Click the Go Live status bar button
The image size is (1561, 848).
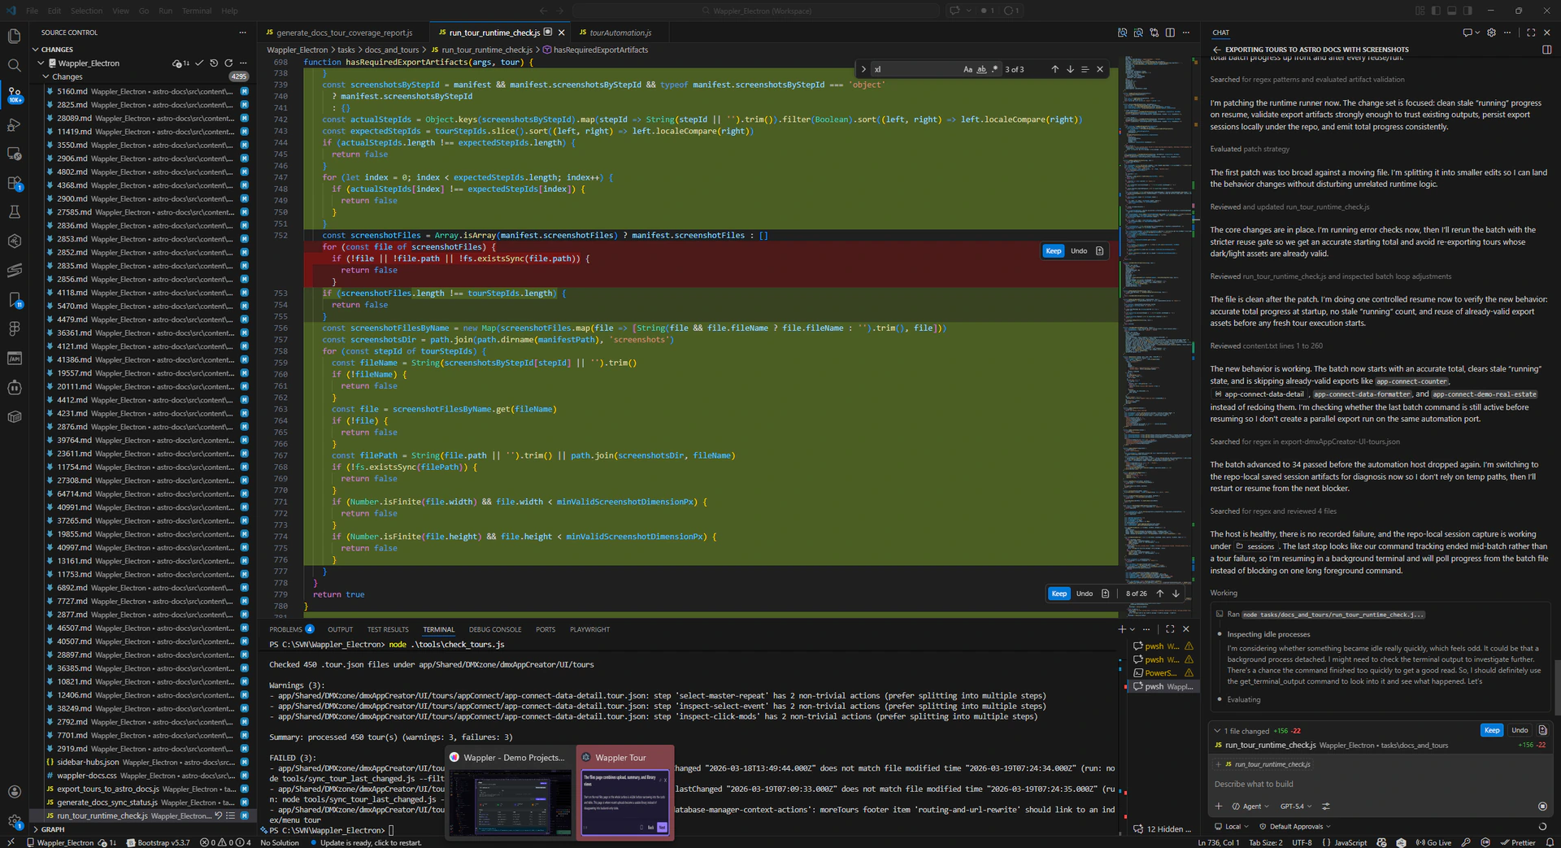1433,842
